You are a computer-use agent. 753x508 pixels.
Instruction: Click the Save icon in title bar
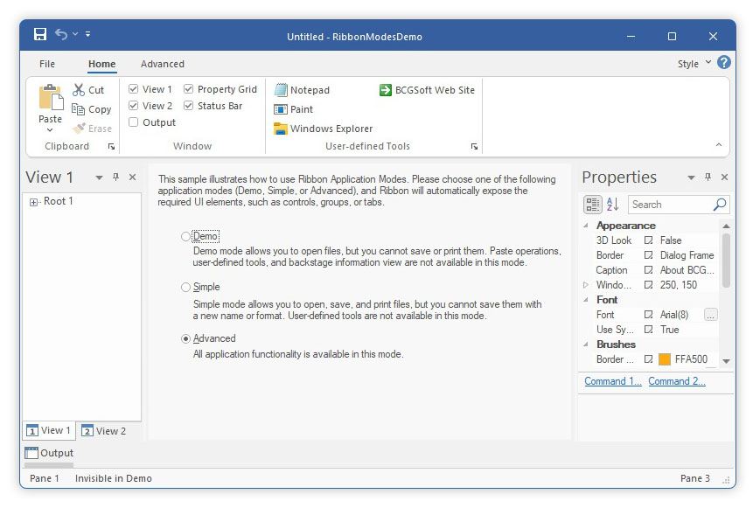click(40, 35)
